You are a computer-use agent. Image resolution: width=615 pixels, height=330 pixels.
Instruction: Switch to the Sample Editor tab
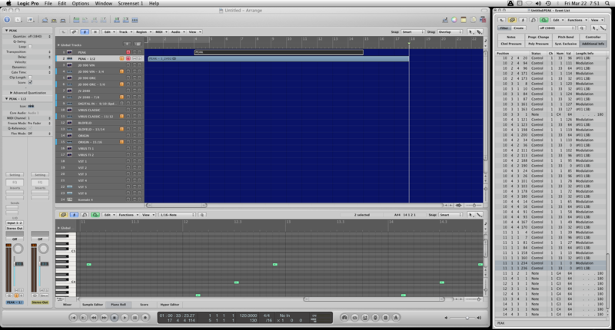pyautogui.click(x=92, y=304)
